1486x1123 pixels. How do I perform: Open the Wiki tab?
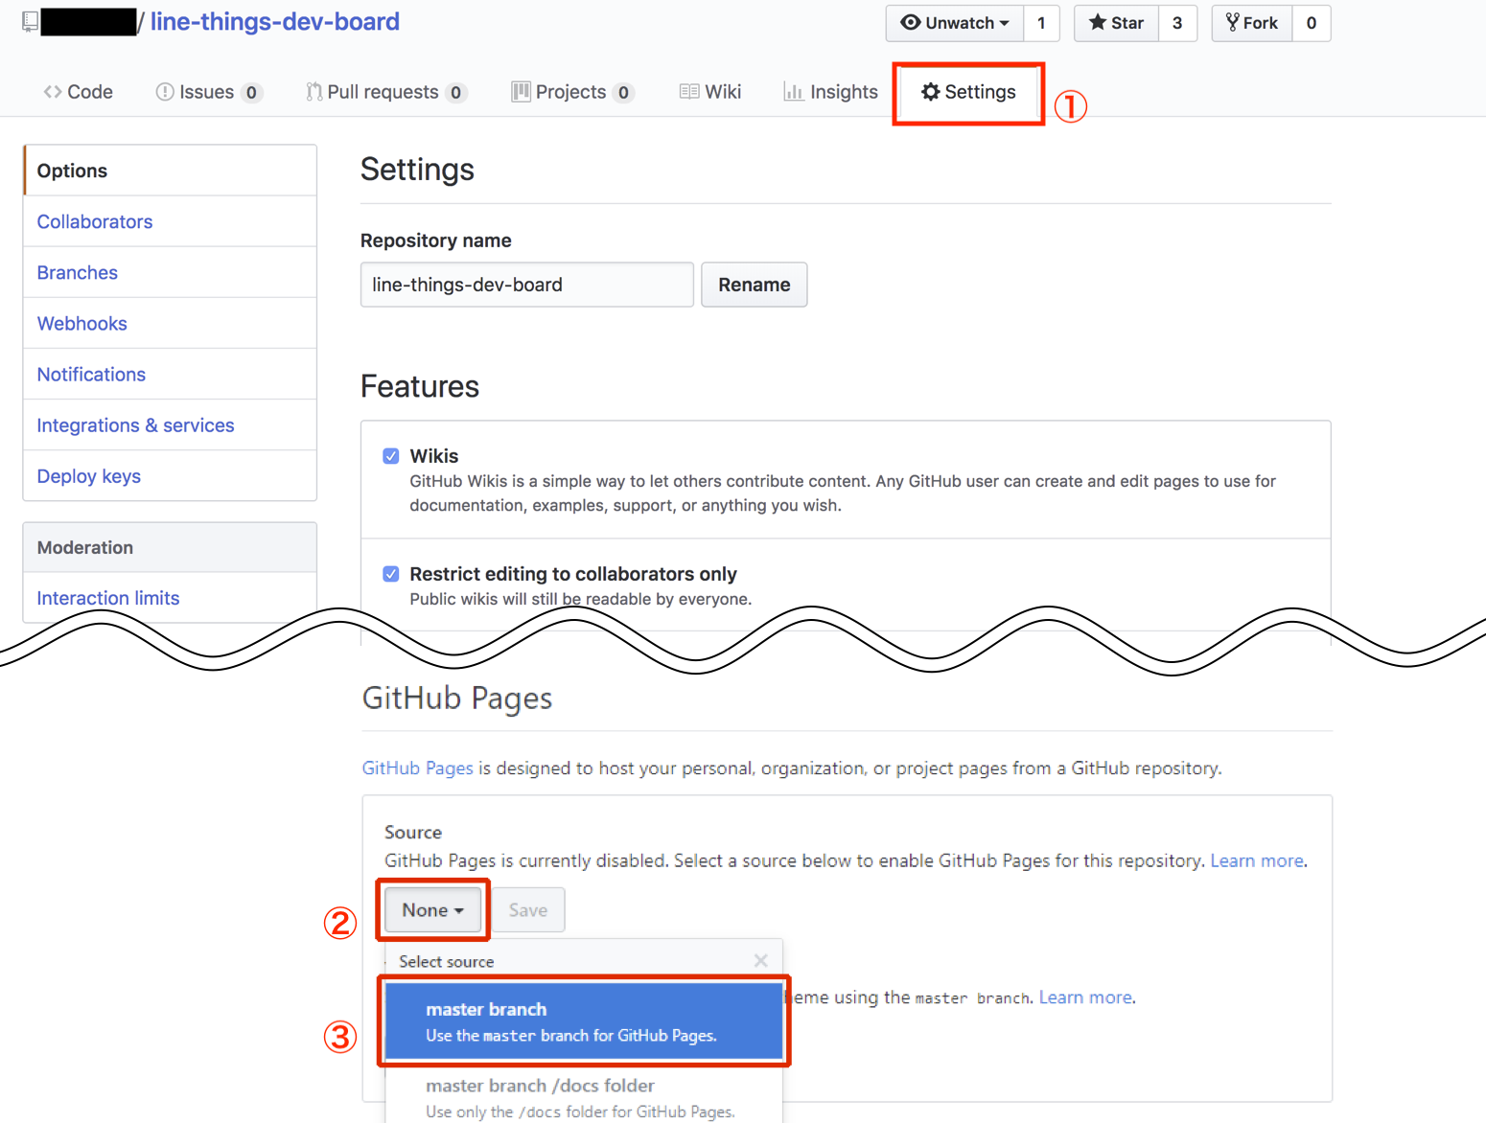tap(710, 92)
